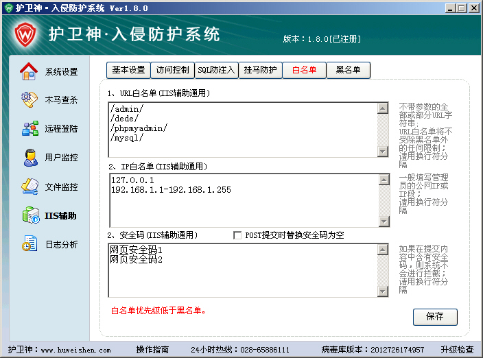Open the 文件监控 file icon
This screenshot has width=483, height=358.
pyautogui.click(x=30, y=187)
